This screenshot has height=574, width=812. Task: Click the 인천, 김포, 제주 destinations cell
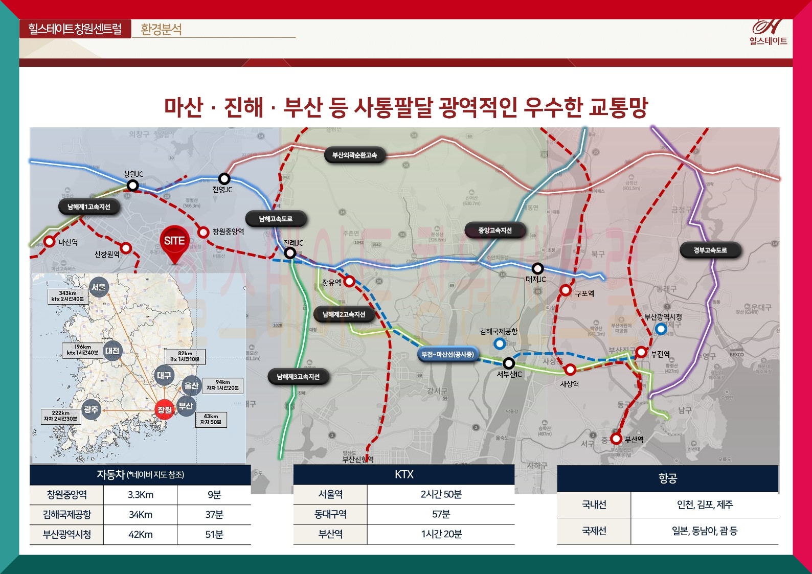click(x=705, y=505)
